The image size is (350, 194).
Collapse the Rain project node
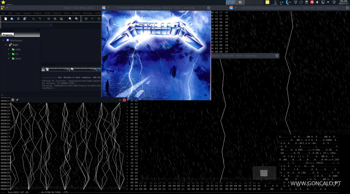(6, 45)
